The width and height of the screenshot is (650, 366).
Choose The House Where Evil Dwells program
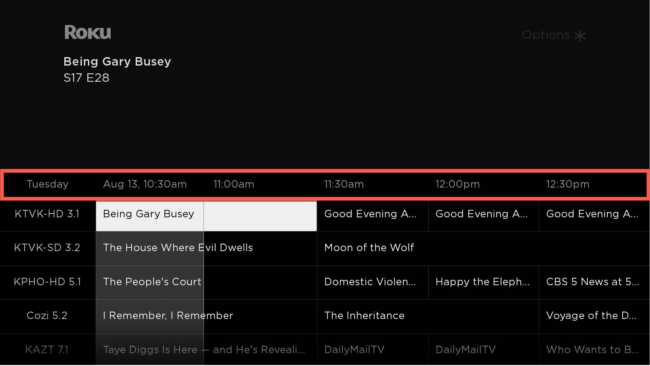(206, 249)
